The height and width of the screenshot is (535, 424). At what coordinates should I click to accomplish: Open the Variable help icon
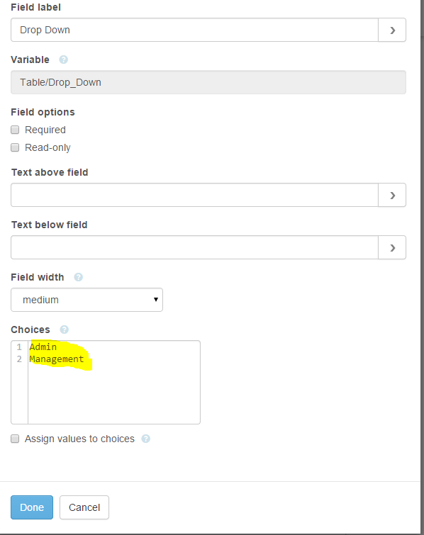64,60
